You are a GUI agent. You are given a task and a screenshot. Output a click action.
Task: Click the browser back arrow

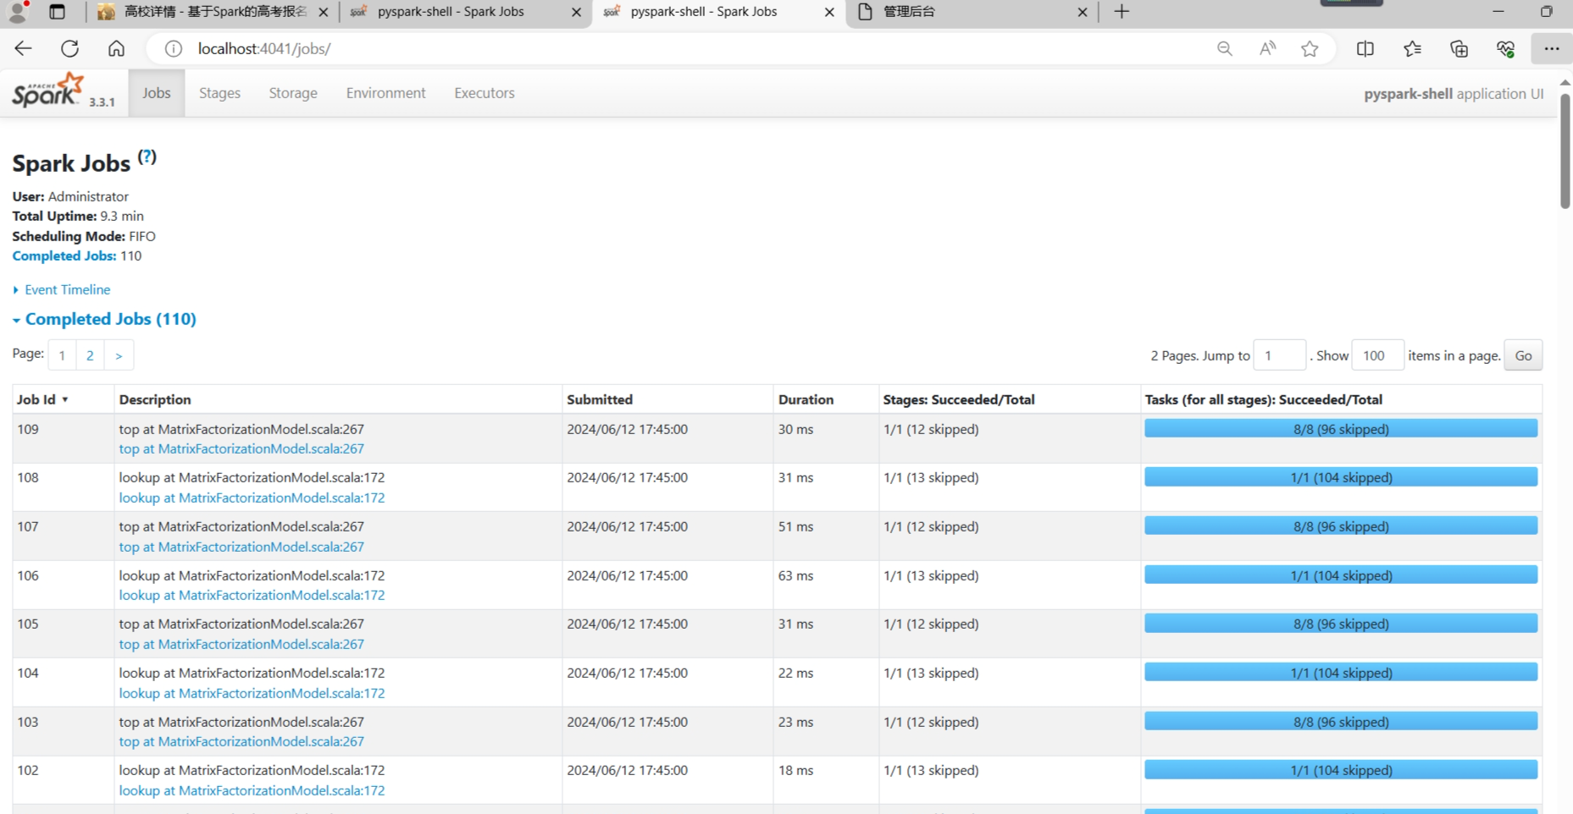point(23,48)
